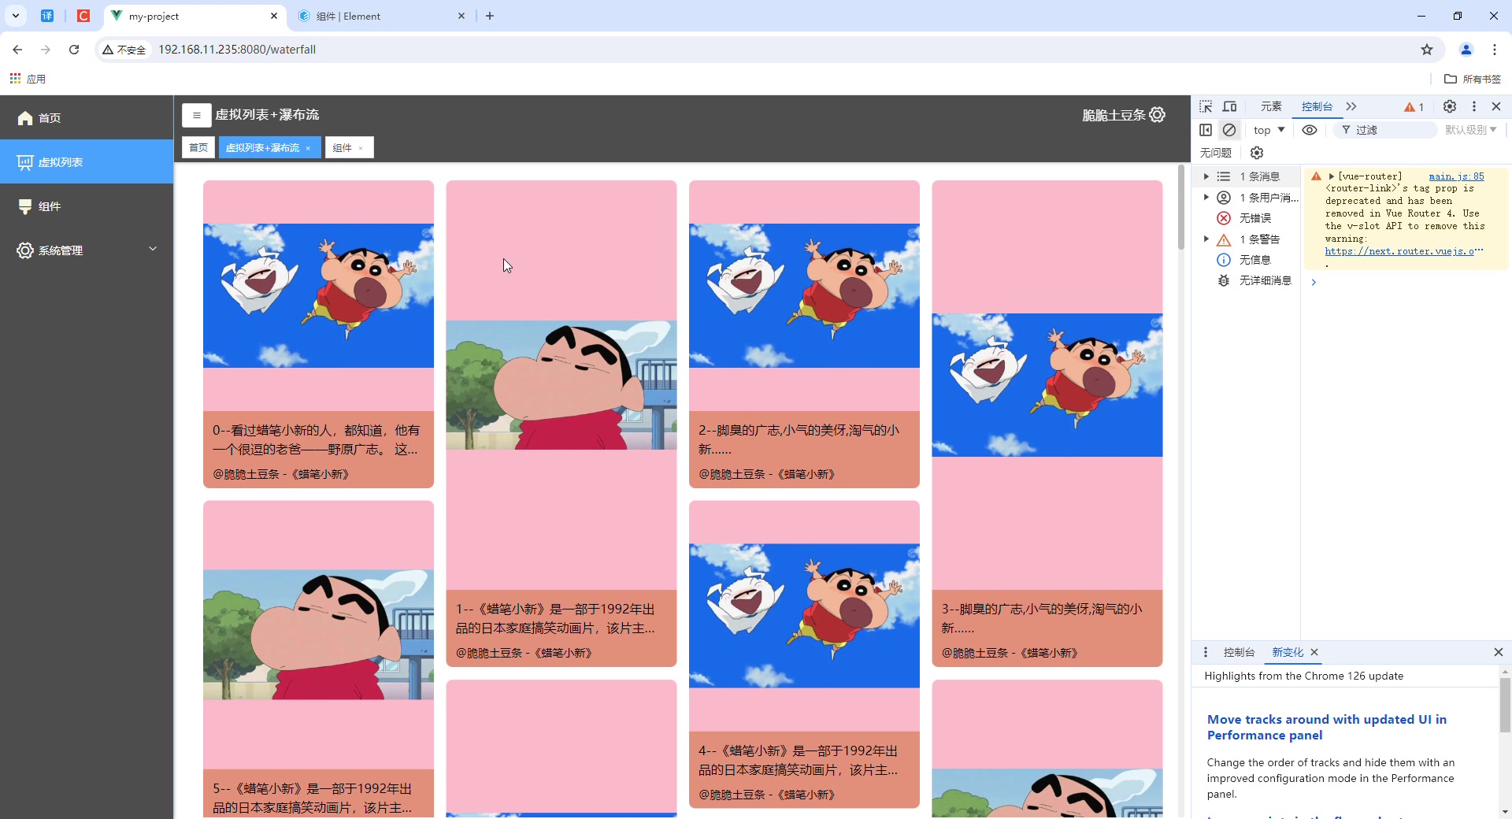This screenshot has height=819, width=1512.
Task: Expand the 系统管理 sidebar submenu
Action: click(87, 250)
